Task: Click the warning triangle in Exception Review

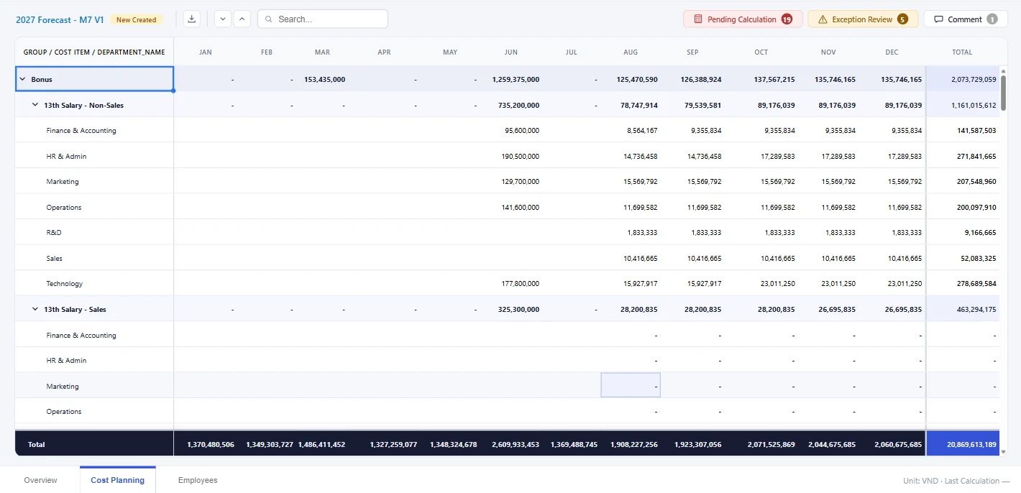Action: click(x=823, y=19)
